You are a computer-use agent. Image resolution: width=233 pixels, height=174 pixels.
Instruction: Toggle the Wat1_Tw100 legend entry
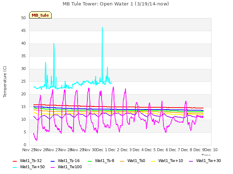(x=66, y=167)
